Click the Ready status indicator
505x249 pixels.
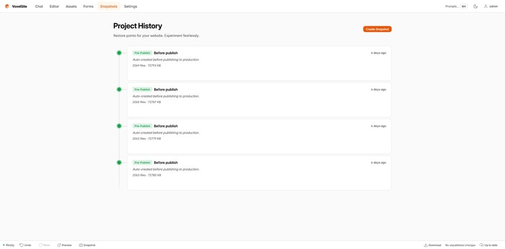[x=9, y=245]
